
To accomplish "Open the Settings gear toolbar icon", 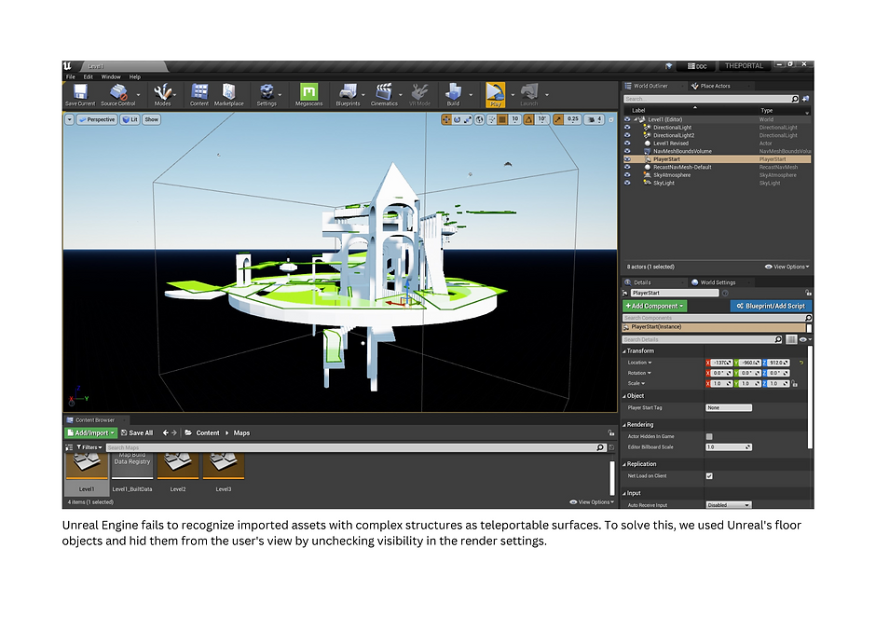I will tap(267, 92).
